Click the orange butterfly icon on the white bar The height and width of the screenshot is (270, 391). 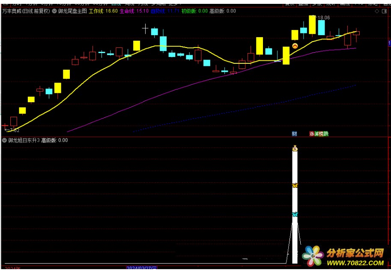(x=295, y=185)
